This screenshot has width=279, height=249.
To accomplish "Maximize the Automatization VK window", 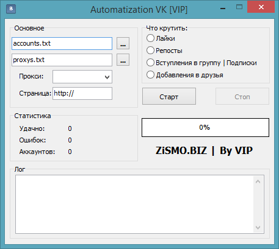I will [239, 7].
